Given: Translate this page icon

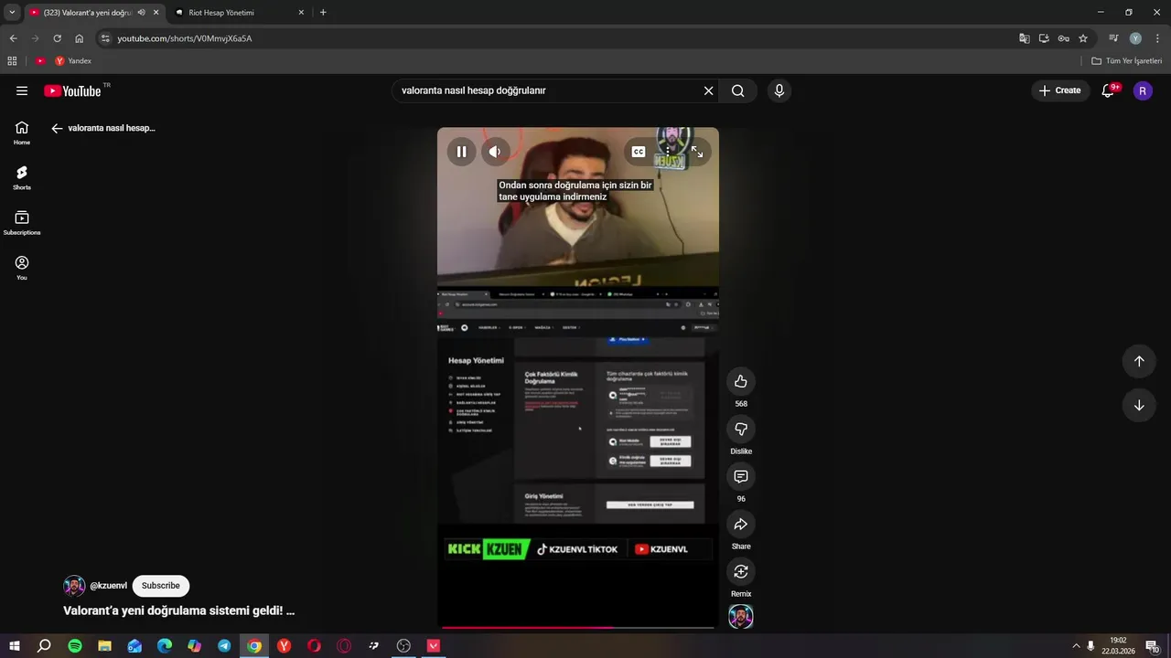Looking at the screenshot, I should [1025, 38].
